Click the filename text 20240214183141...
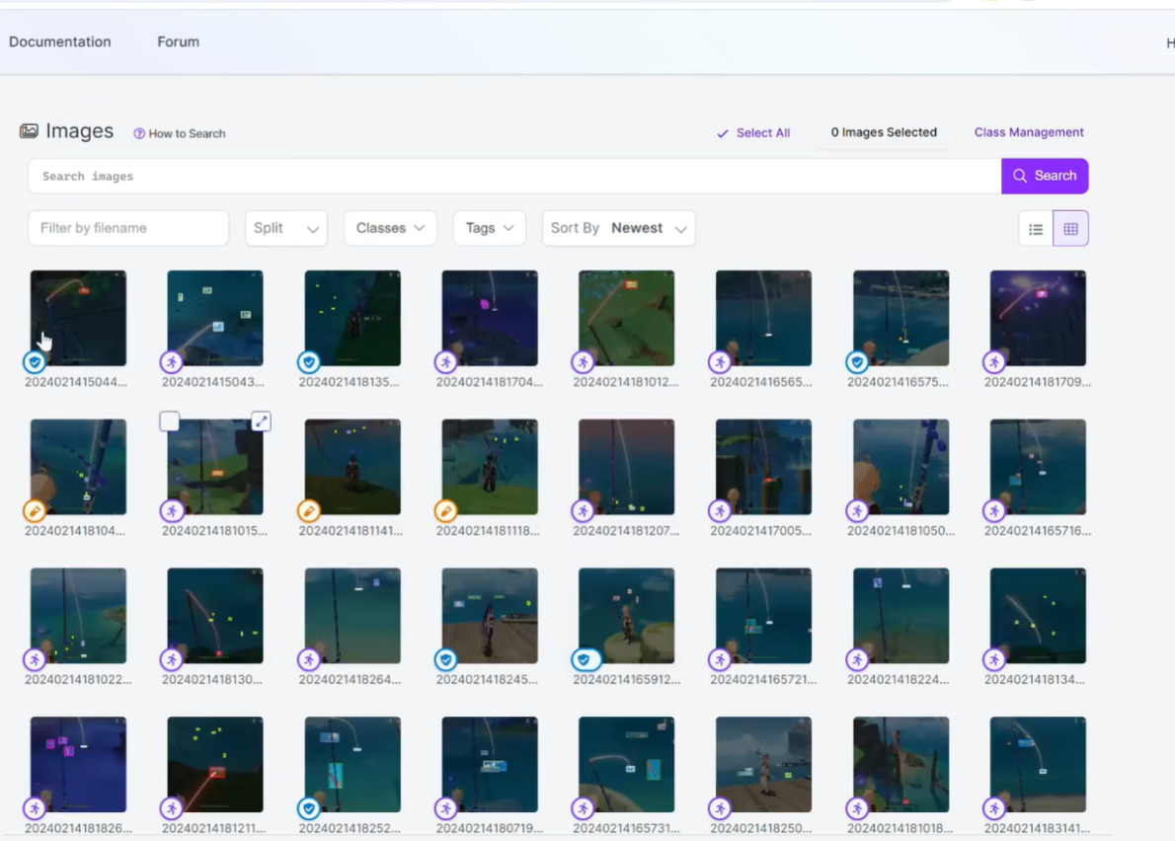 click(1037, 828)
